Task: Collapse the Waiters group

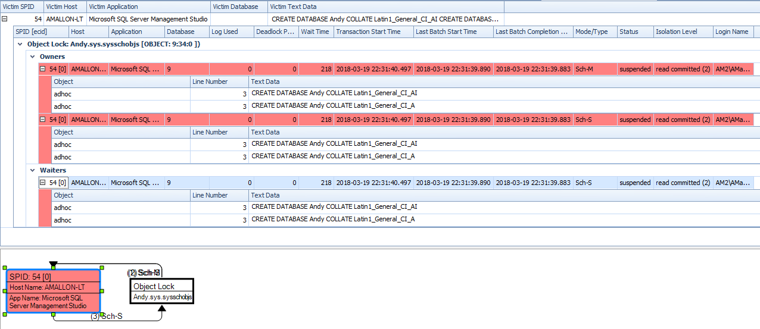Action: point(33,170)
